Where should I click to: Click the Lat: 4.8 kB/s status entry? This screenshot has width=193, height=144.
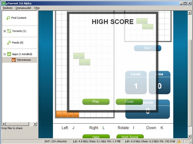tap(98, 142)
